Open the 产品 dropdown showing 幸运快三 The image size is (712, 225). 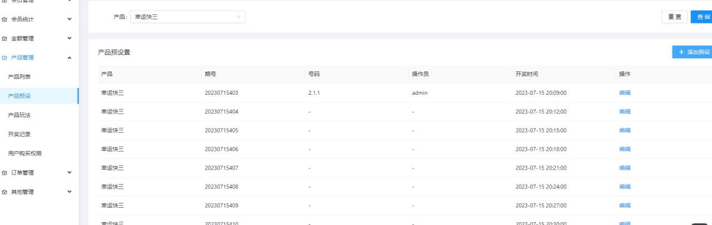pos(187,17)
